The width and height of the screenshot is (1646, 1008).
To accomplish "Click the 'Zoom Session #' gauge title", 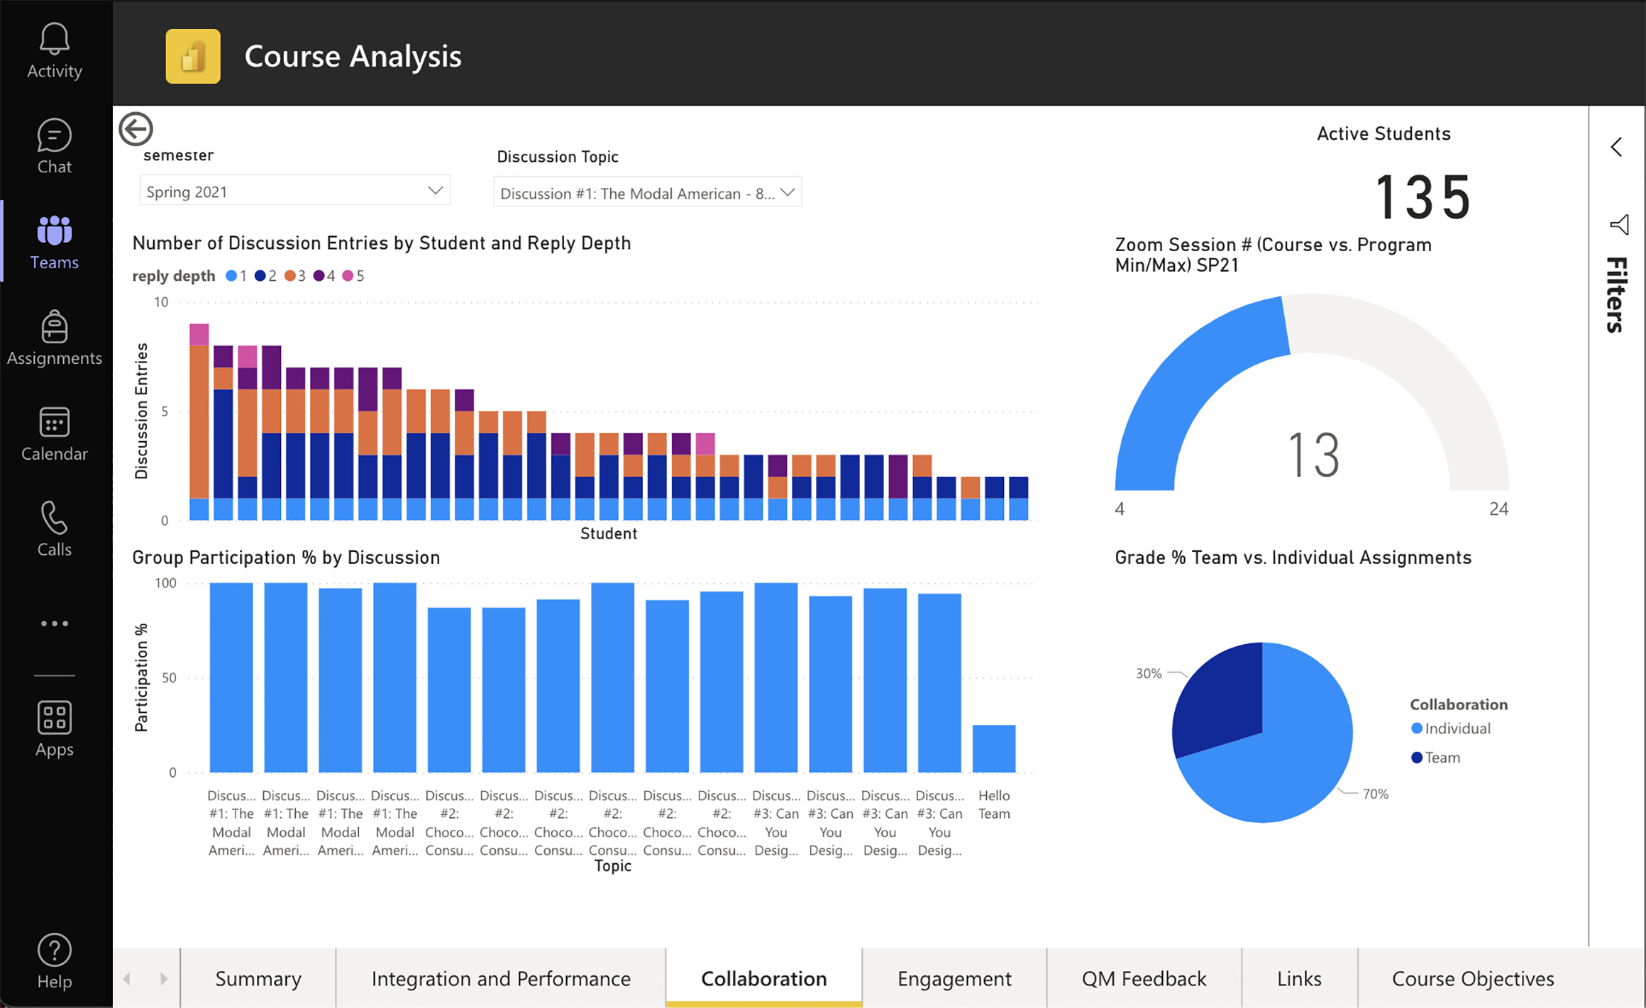I will 1274,255.
